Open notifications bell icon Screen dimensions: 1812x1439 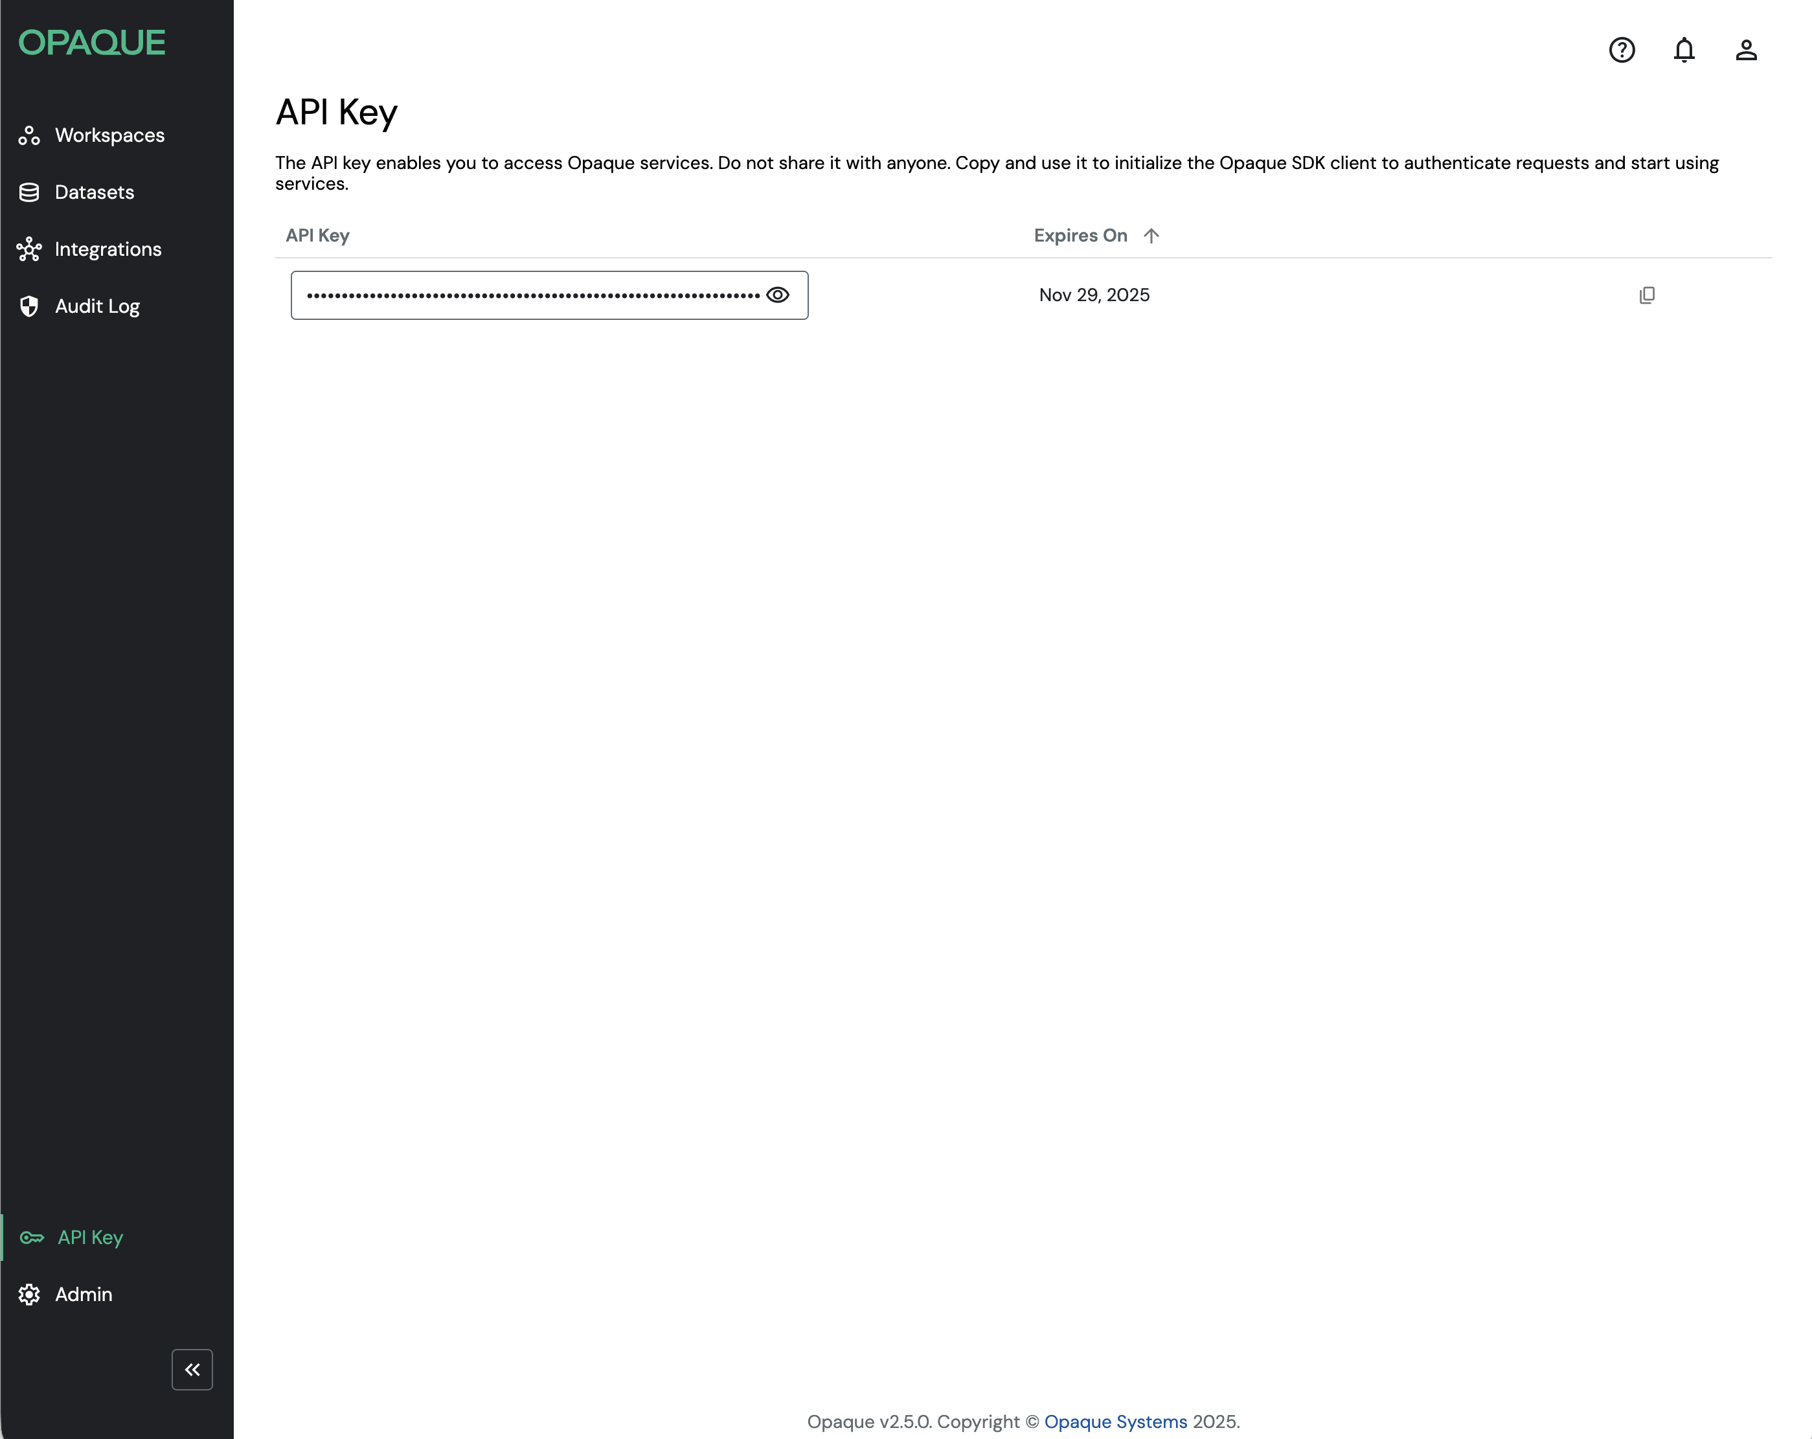coord(1683,51)
